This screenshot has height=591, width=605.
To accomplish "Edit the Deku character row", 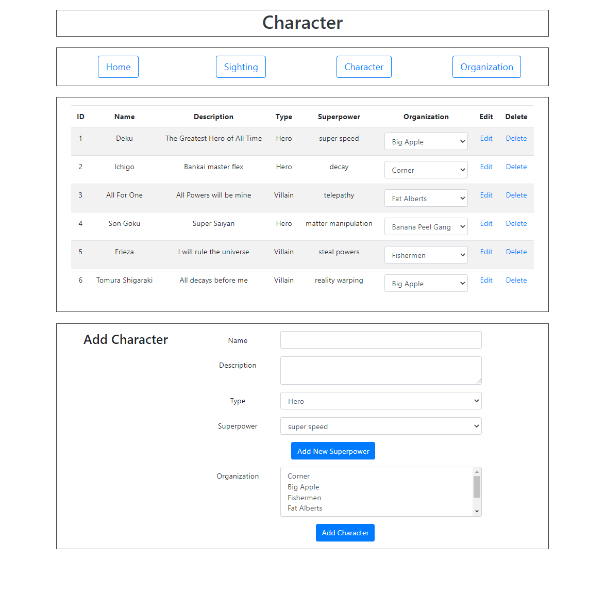I will click(x=486, y=138).
